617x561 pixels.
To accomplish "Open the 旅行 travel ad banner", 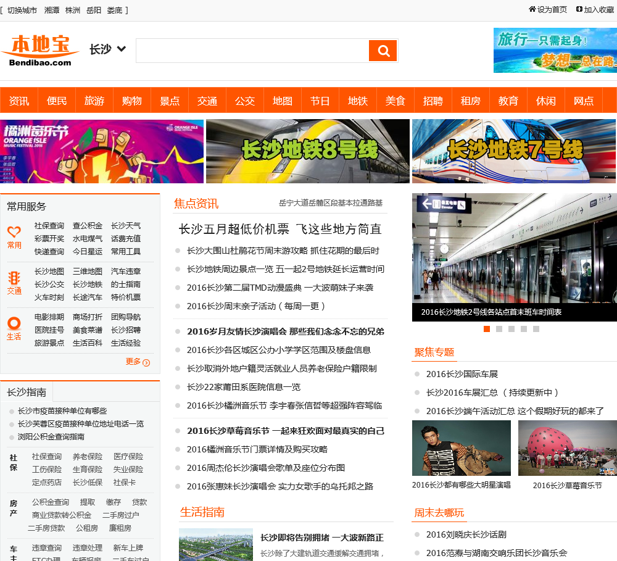I will (555, 51).
